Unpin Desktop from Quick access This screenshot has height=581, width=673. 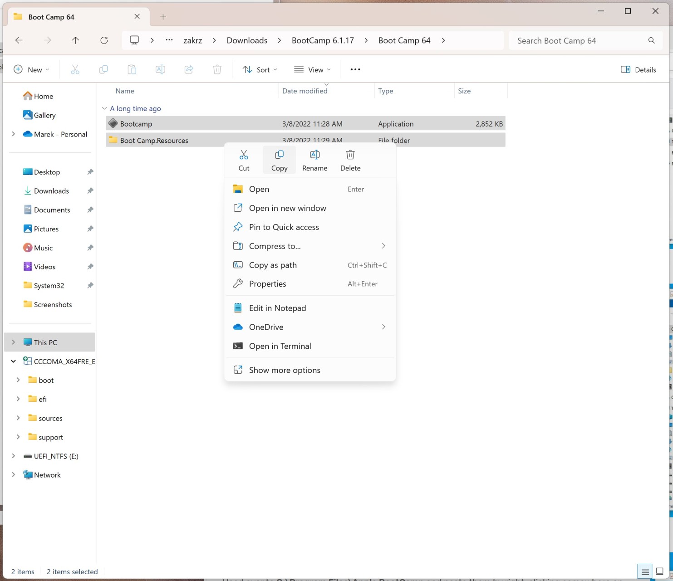tap(90, 172)
